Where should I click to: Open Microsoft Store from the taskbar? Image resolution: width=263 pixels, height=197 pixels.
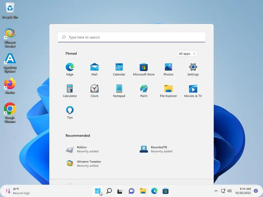(x=165, y=191)
